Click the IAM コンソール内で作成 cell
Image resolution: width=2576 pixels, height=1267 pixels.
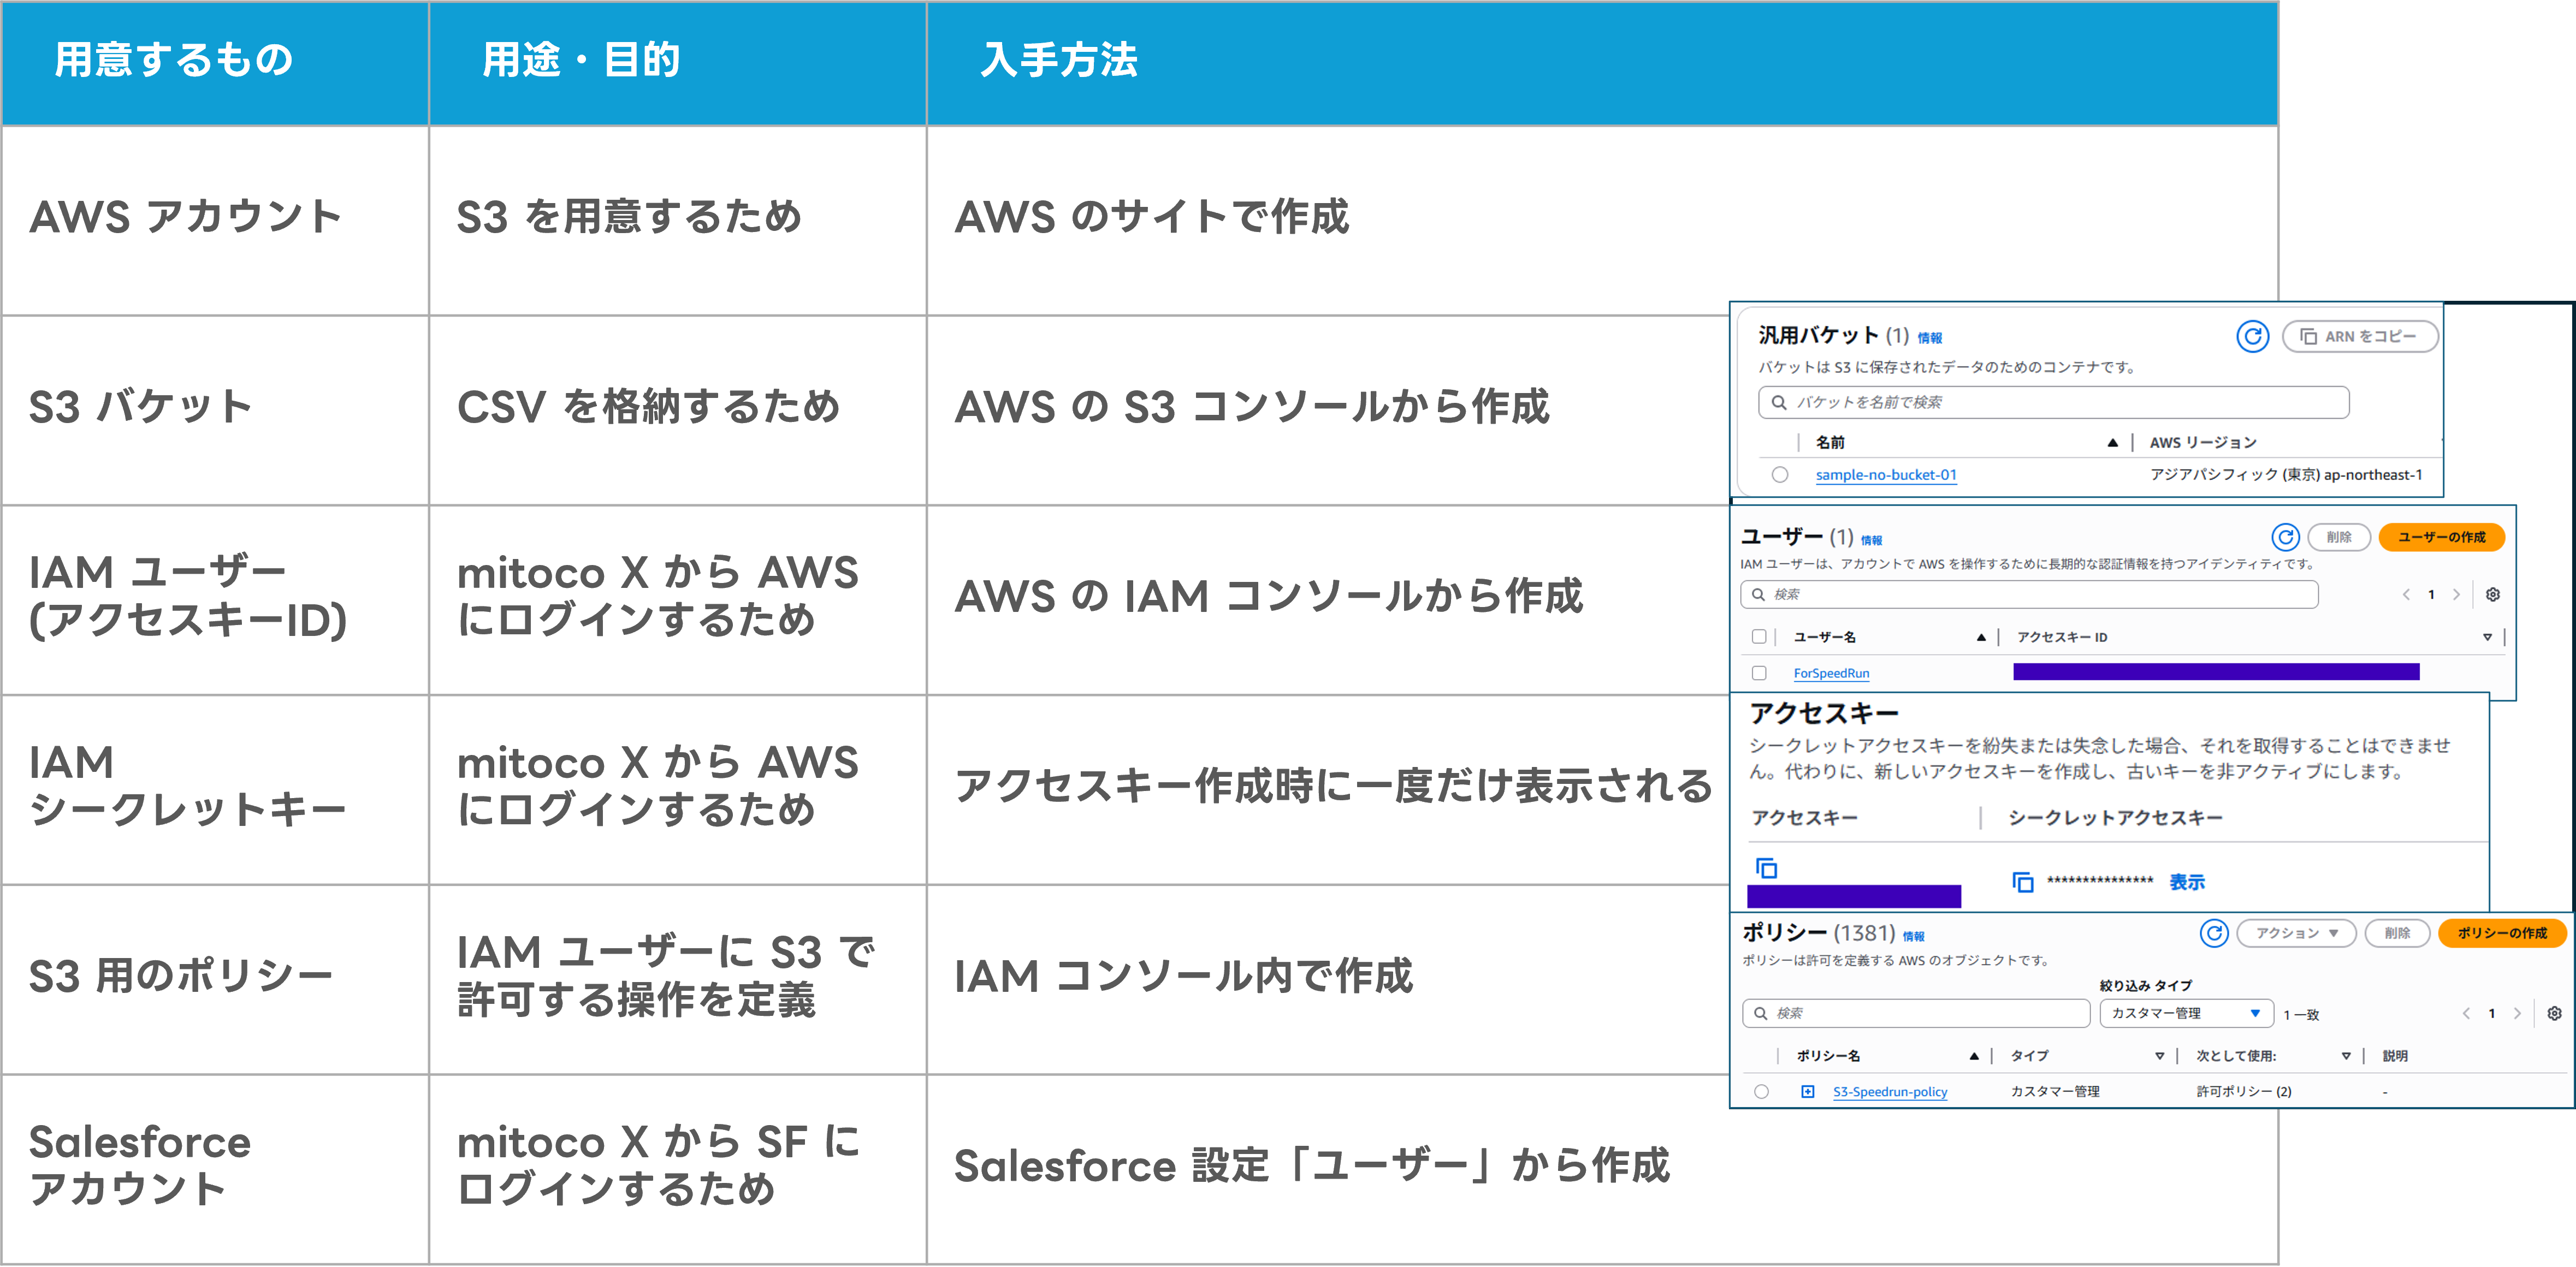click(1328, 980)
